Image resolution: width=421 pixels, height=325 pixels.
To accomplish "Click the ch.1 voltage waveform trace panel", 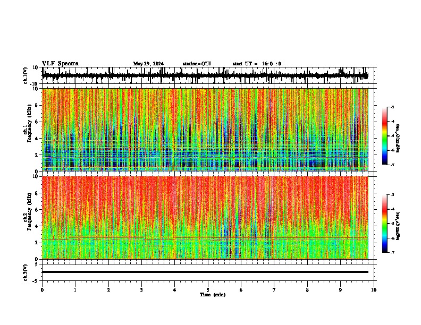I will point(208,75).
